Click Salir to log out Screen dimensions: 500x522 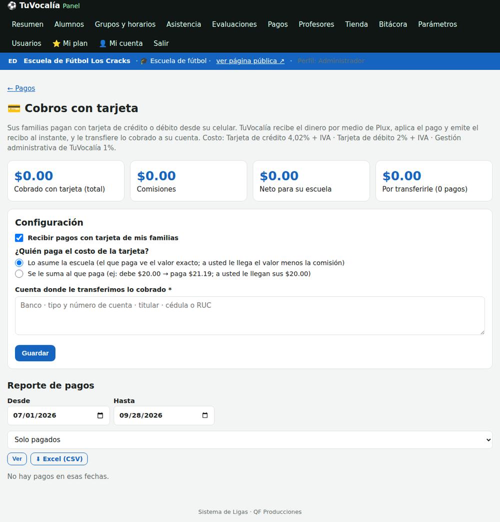tap(161, 43)
